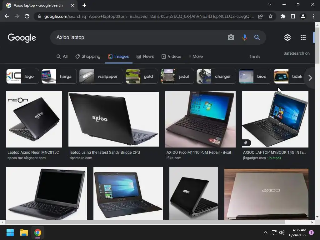
Task: Open Windows Start menu
Action: [10, 232]
